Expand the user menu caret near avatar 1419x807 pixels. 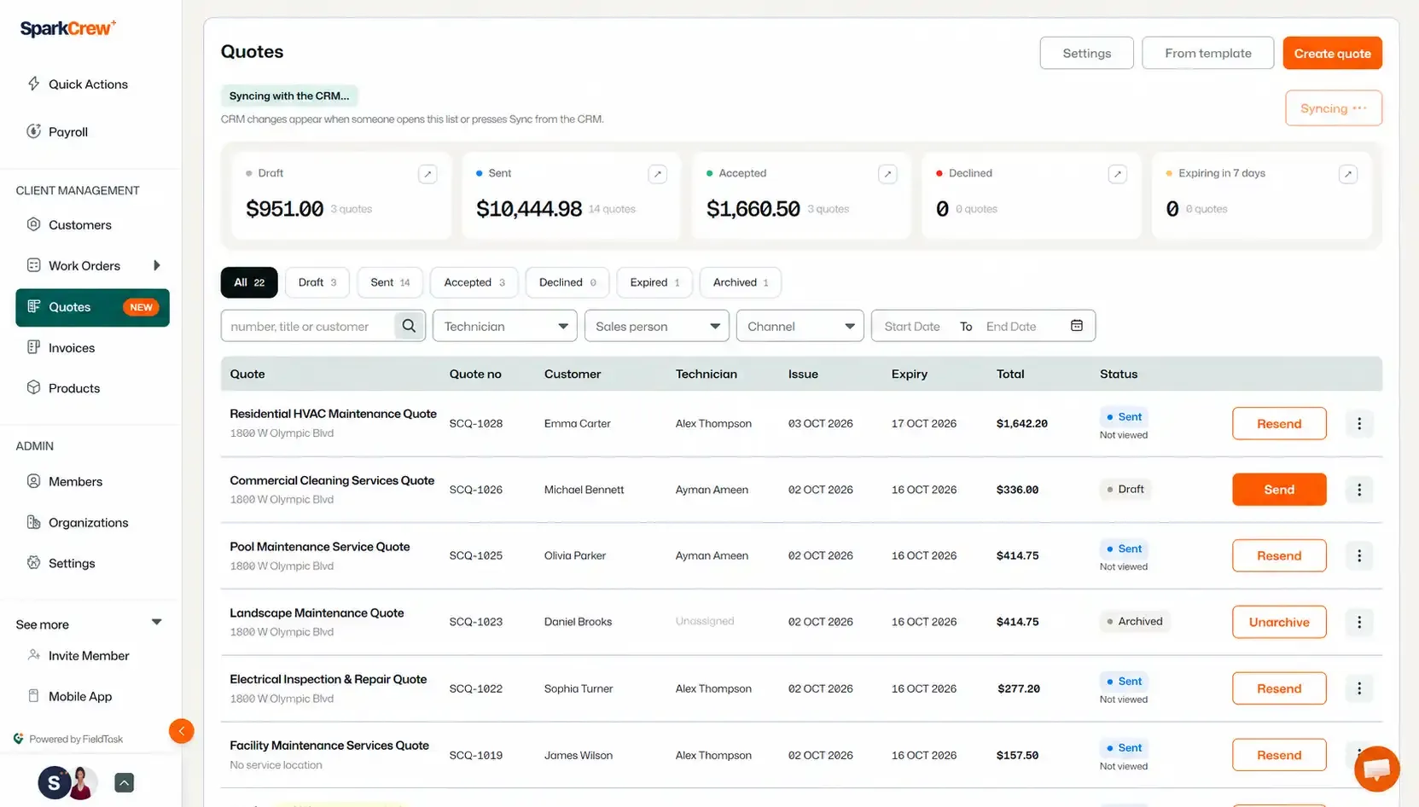(x=125, y=783)
